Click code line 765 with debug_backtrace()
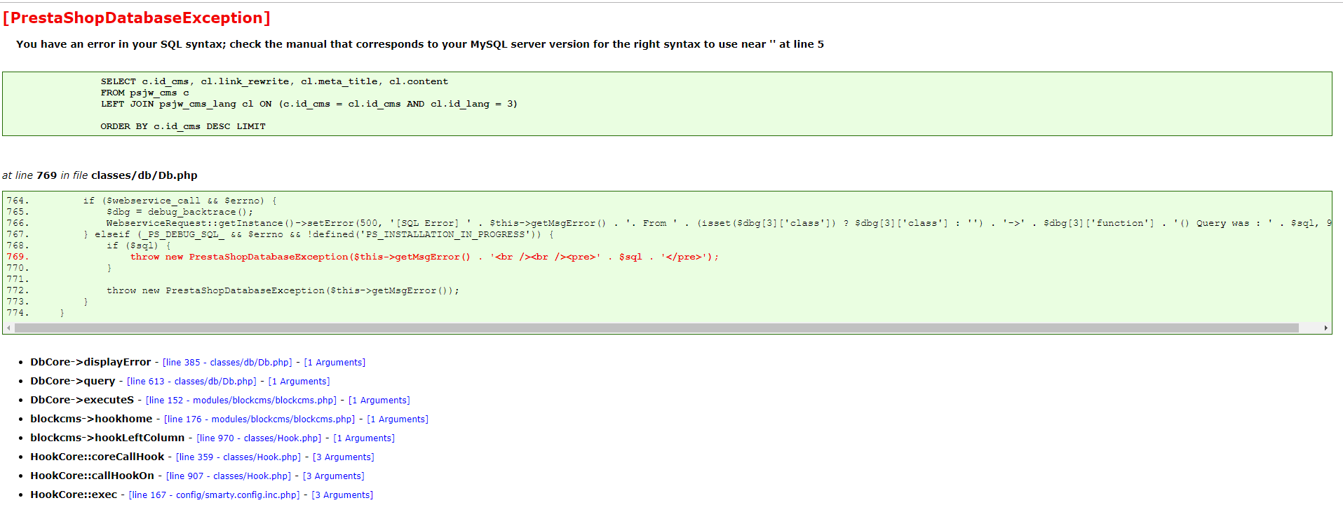Screen dimensions: 1343x531 (180, 212)
